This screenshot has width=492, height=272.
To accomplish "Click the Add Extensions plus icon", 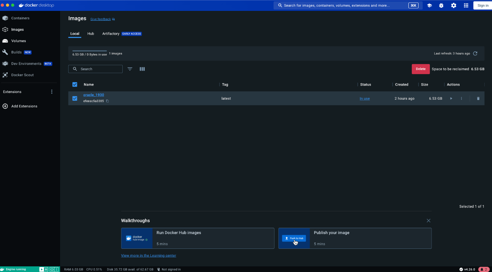I will [5, 106].
